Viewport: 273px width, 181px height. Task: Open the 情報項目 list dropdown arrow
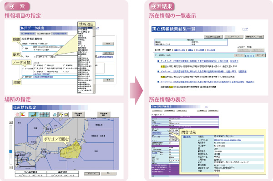(94, 28)
